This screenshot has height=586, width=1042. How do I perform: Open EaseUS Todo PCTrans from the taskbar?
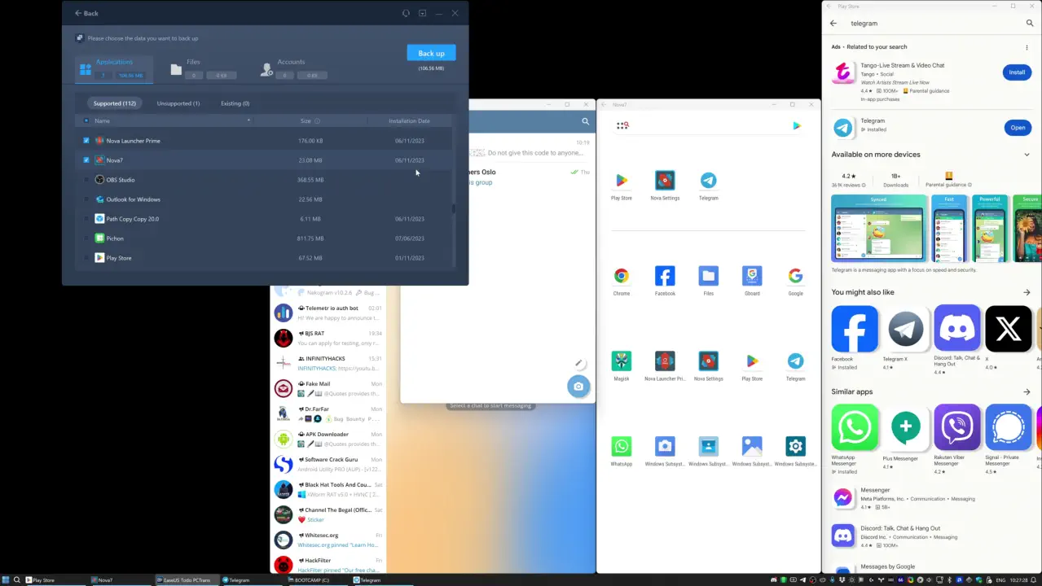coord(186,580)
